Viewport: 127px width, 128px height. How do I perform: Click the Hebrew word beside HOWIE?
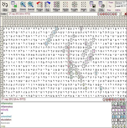click(119, 110)
